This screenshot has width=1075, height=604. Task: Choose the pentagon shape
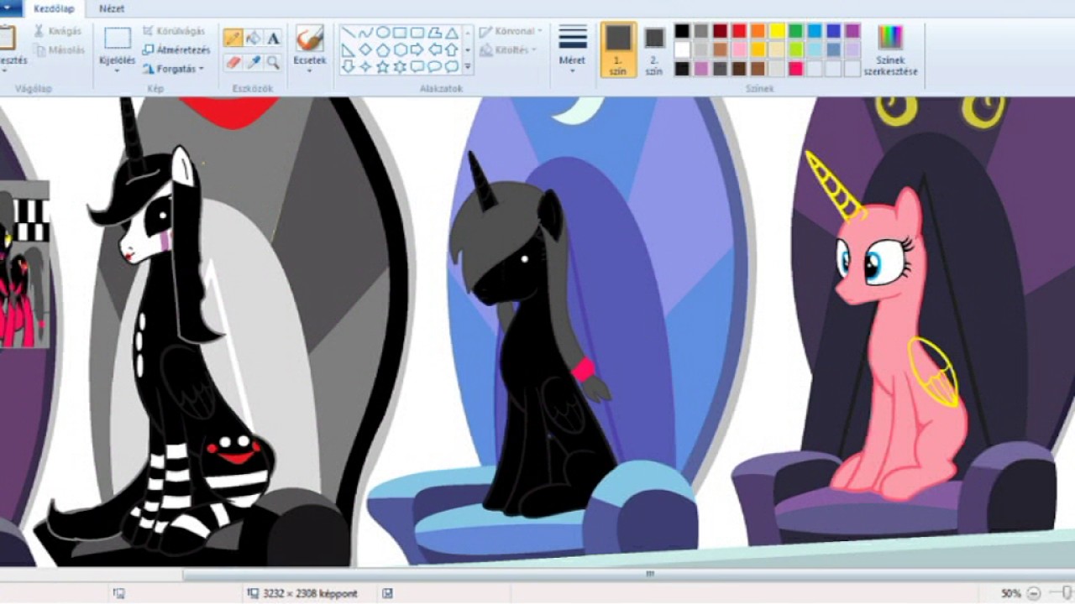coord(383,49)
